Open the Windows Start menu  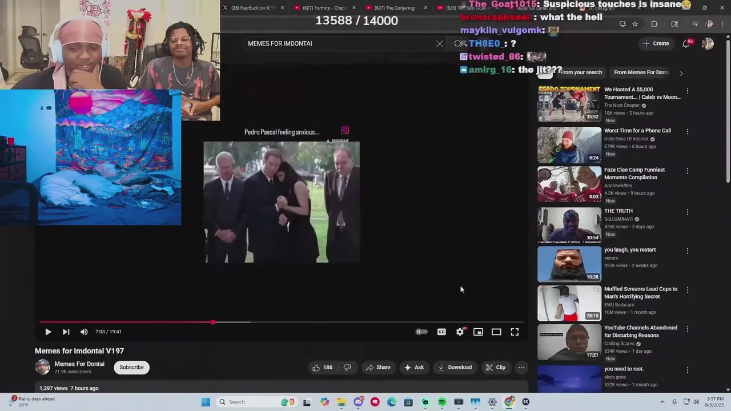(206, 402)
